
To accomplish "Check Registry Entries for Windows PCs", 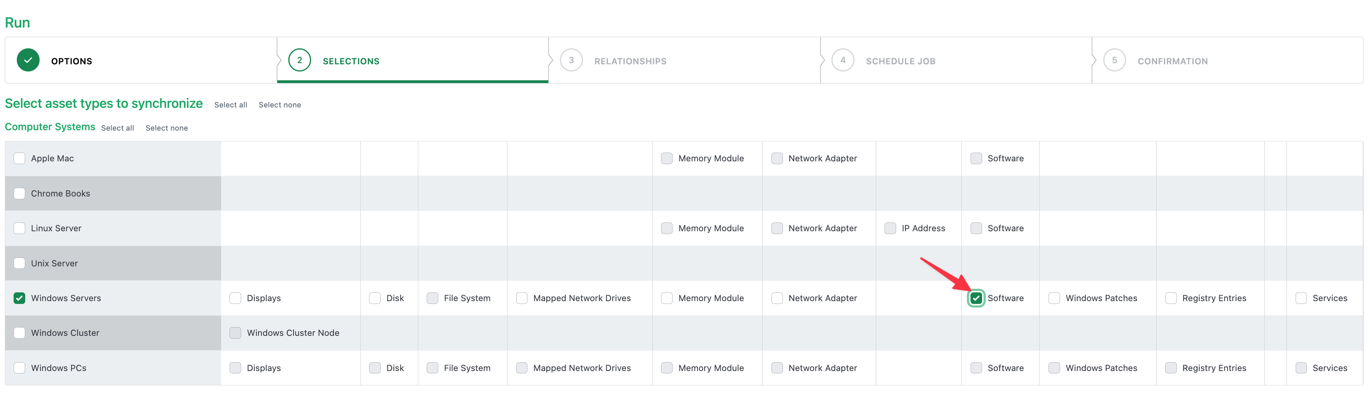I will [x=1171, y=368].
